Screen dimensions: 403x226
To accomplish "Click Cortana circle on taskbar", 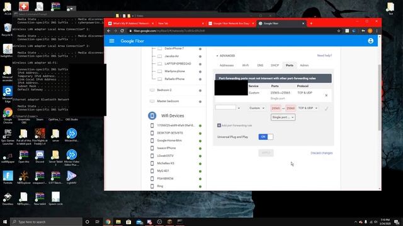I will click(87, 222).
